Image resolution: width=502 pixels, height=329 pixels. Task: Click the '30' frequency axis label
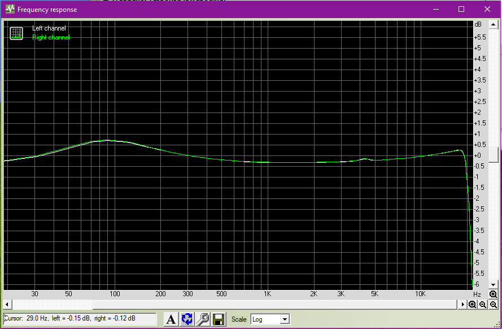click(34, 294)
